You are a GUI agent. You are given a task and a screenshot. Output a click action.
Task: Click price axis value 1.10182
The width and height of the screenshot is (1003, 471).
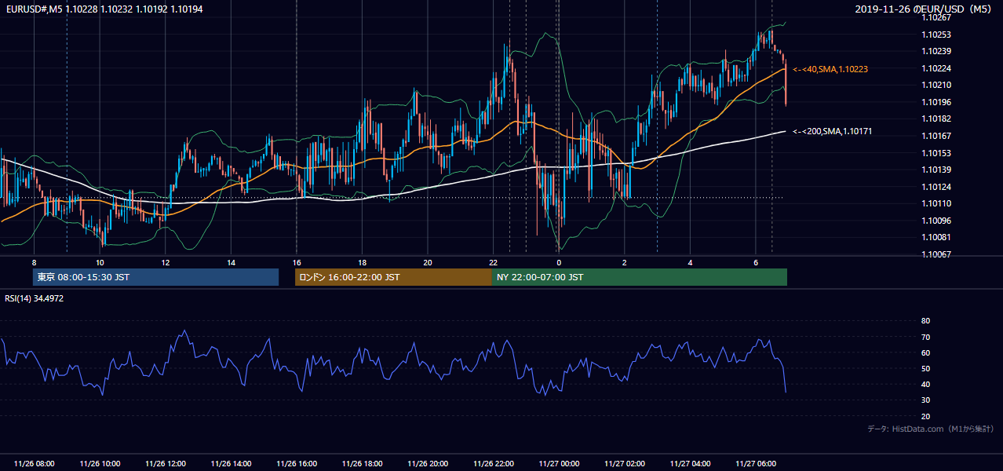[x=936, y=119]
